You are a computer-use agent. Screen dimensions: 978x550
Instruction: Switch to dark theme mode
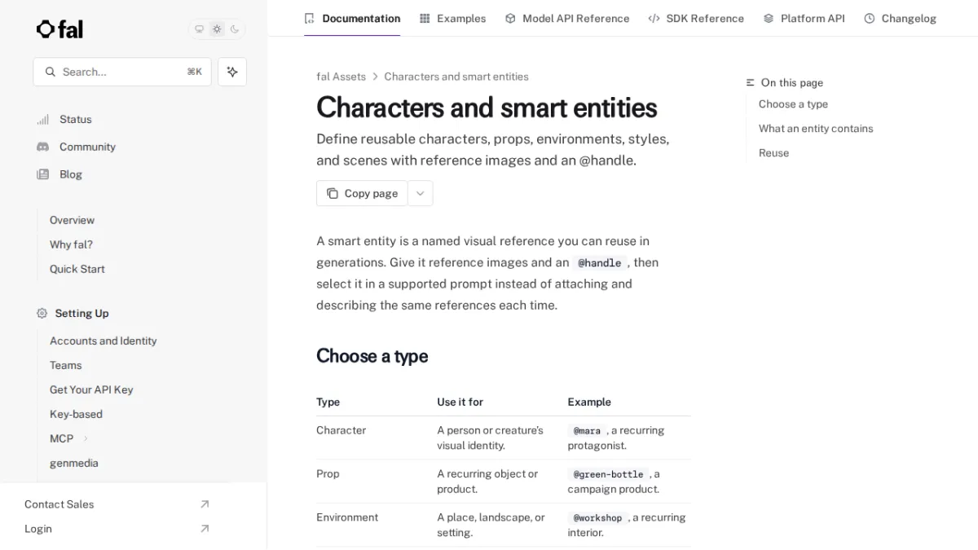(x=235, y=29)
